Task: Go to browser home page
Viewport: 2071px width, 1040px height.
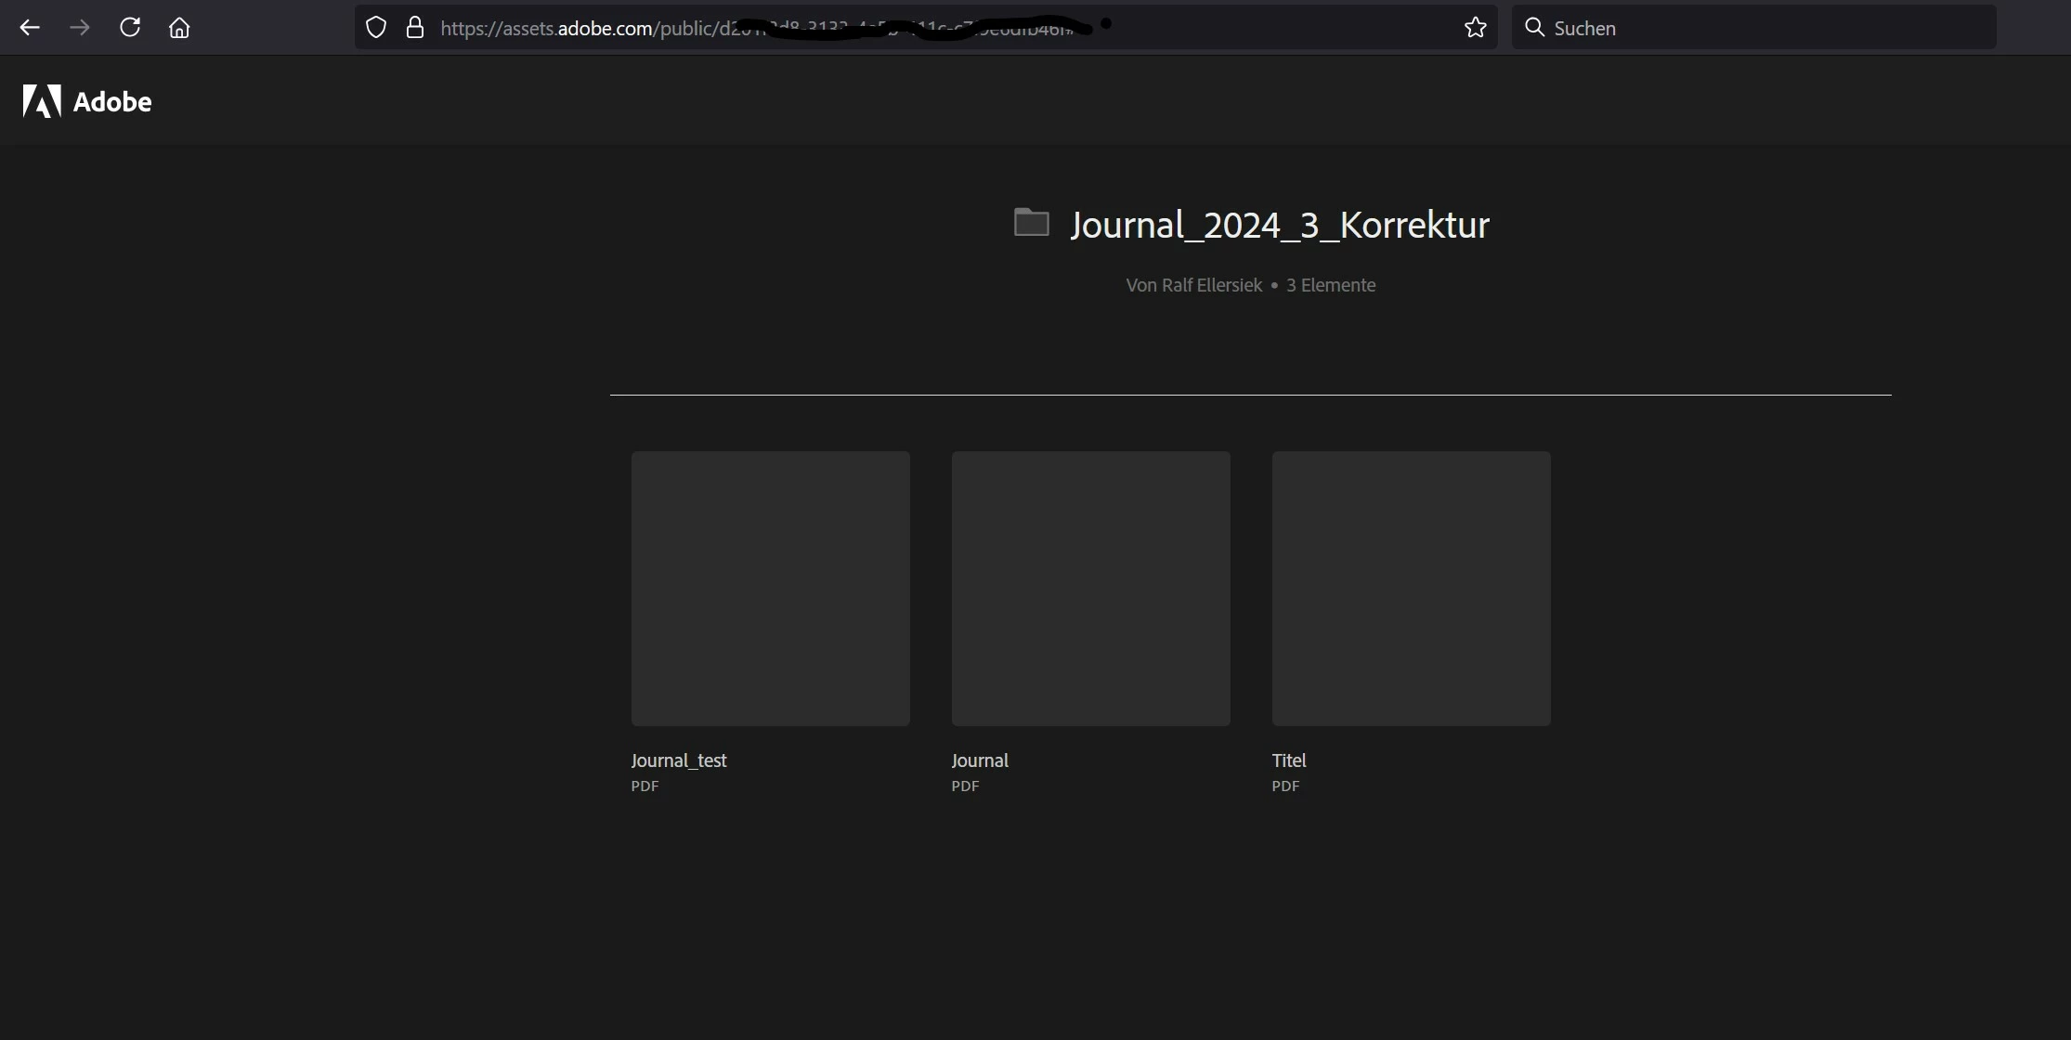Action: click(179, 28)
